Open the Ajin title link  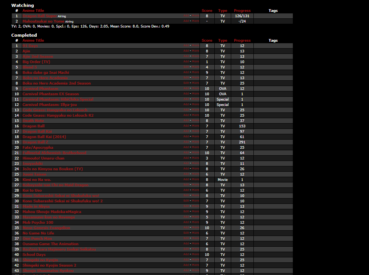(x=26, y=51)
